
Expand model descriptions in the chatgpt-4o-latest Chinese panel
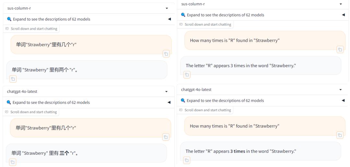tap(169, 102)
